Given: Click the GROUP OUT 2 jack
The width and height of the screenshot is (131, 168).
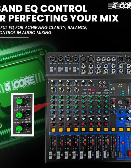Looking at the screenshot, I should (113, 59).
